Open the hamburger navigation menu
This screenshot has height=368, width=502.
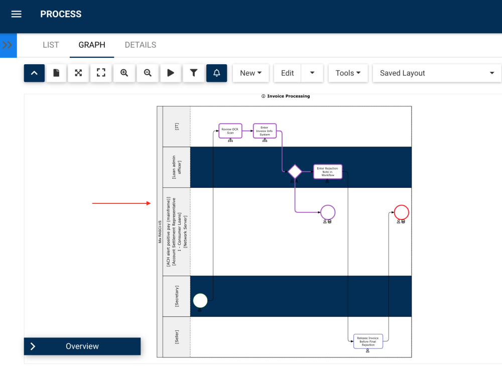(x=17, y=14)
